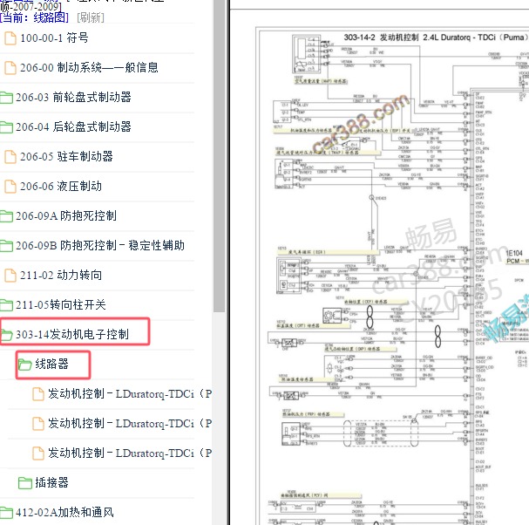Collapse the 线路器 subfolder

[x=51, y=365]
